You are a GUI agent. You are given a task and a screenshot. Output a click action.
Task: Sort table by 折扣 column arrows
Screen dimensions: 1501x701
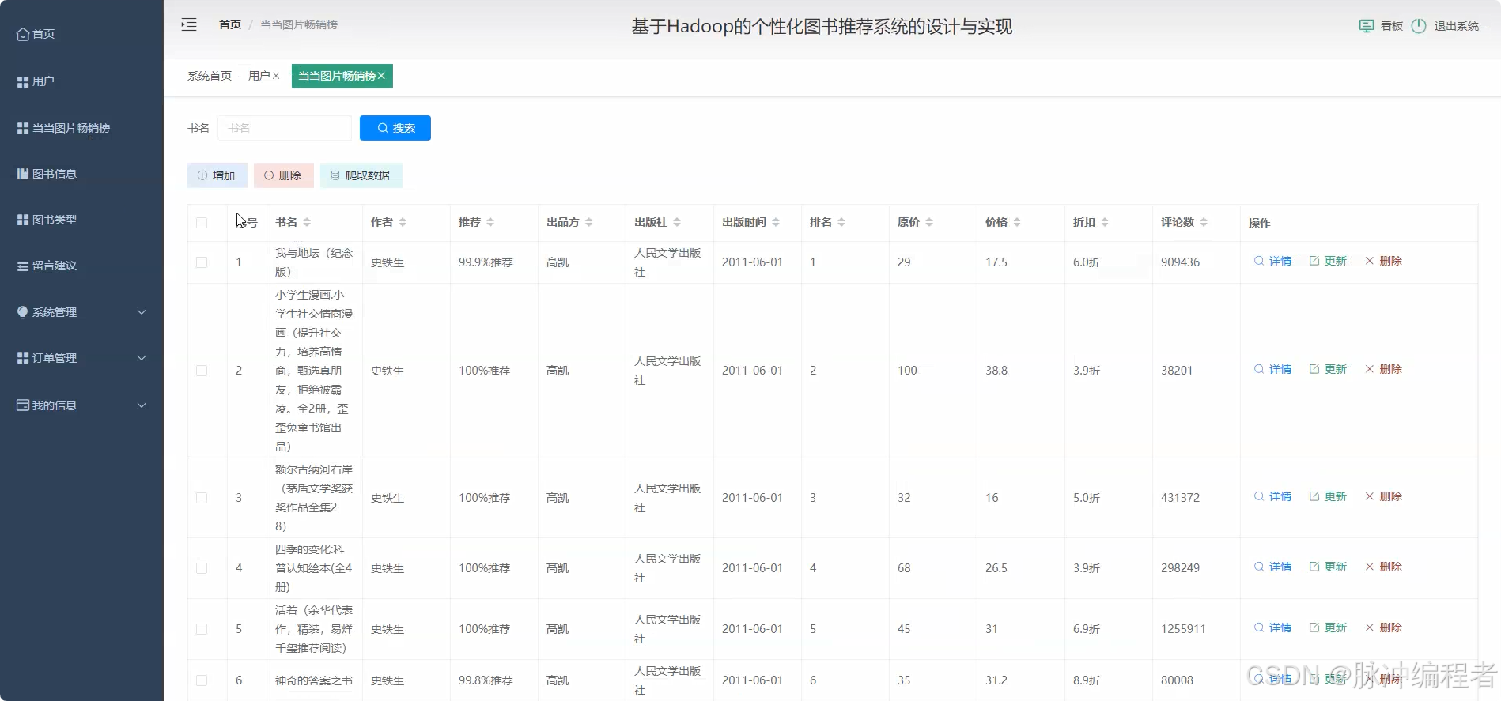1105,223
